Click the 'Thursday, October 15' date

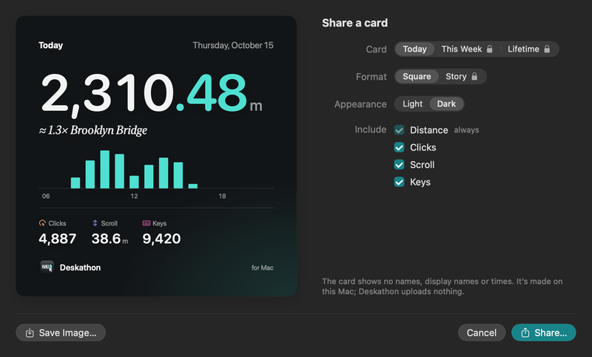(233, 45)
